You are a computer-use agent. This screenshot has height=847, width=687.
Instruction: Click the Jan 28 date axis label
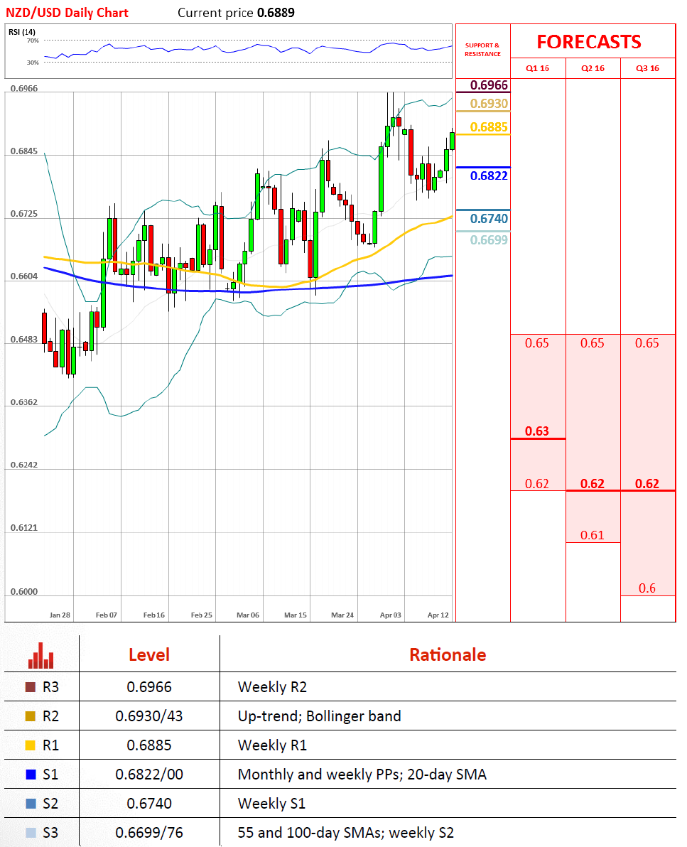coord(60,615)
